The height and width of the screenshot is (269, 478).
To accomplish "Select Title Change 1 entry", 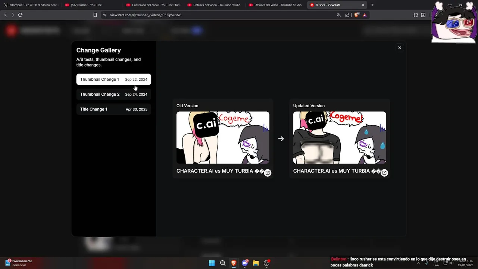I will 114,109.
